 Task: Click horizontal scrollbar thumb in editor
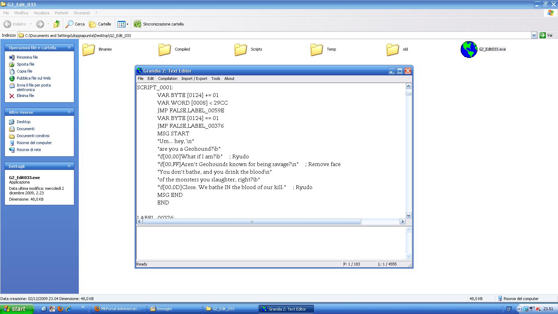(x=252, y=222)
